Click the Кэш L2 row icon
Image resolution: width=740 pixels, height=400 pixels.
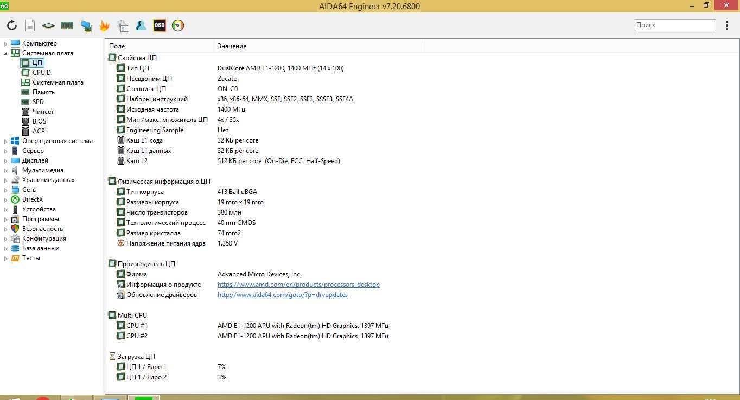[121, 161]
